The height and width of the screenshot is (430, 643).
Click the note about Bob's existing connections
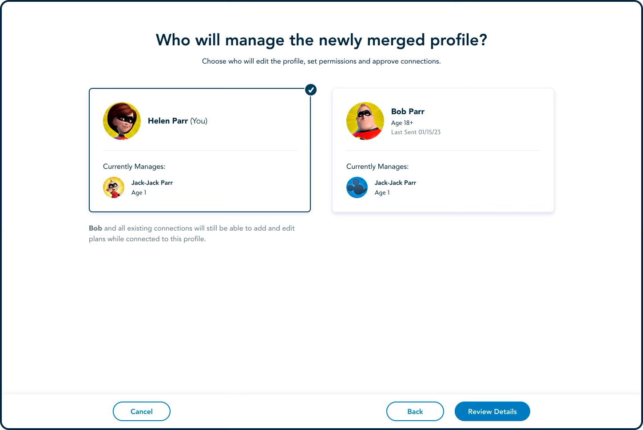tap(192, 234)
